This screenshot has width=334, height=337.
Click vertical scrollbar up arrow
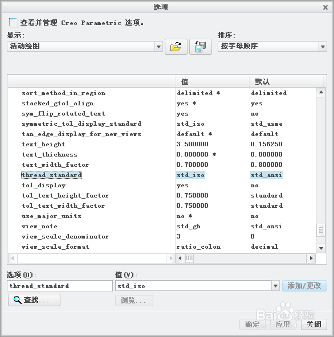pos(321,92)
